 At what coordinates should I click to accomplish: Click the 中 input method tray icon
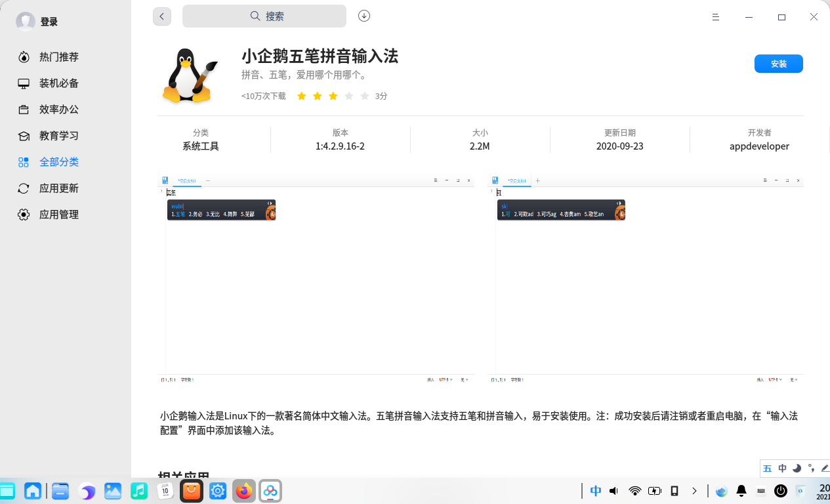596,491
